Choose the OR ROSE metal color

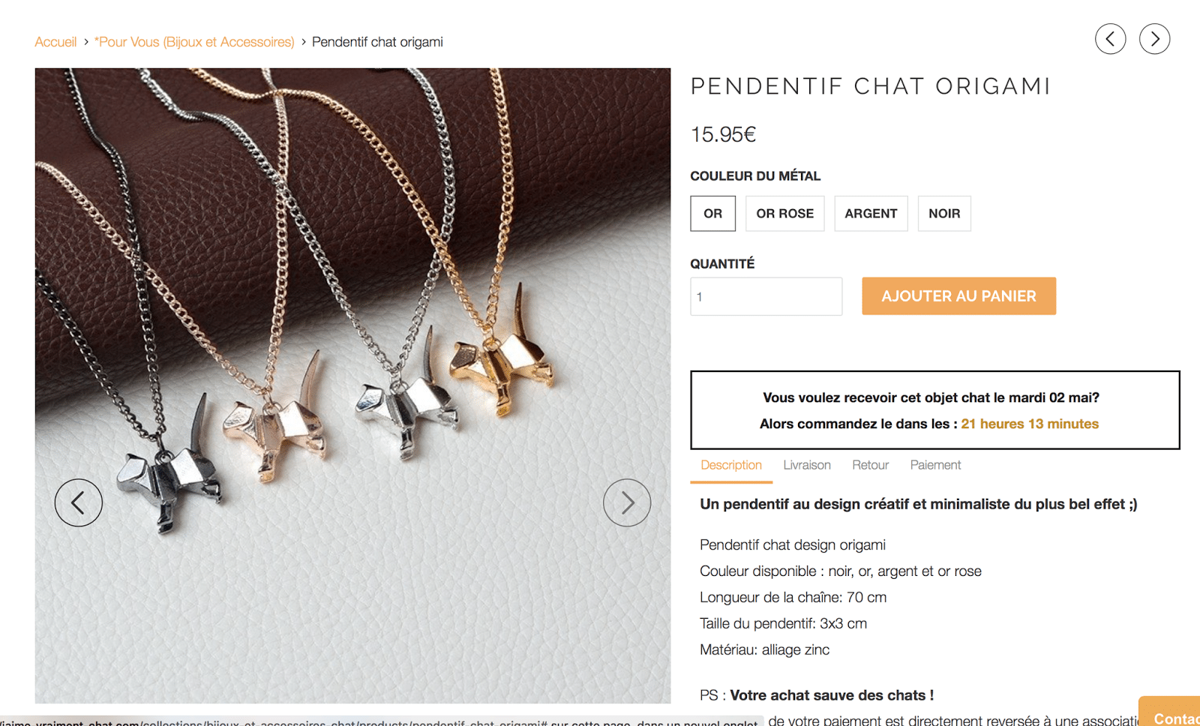coord(784,214)
